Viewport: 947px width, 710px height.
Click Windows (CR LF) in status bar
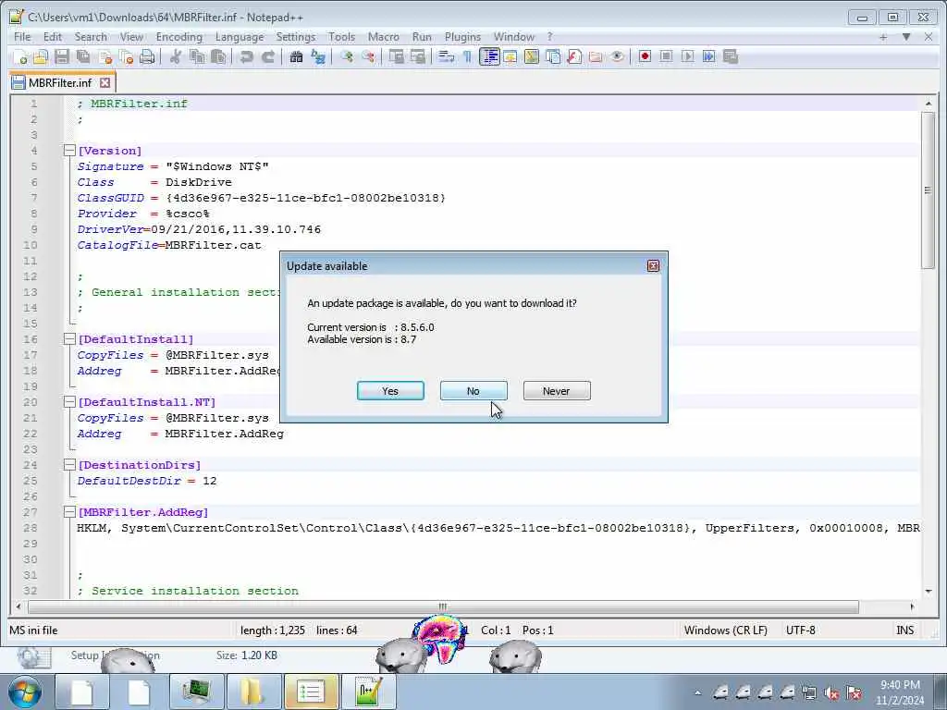click(x=725, y=630)
